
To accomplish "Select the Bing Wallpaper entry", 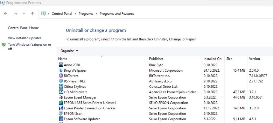I will [75, 71].
